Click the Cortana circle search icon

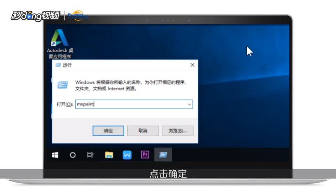click(73, 155)
